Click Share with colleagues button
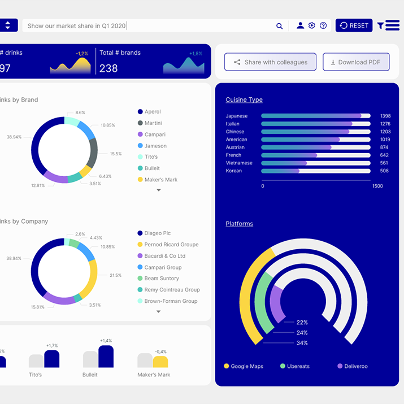 click(x=270, y=62)
